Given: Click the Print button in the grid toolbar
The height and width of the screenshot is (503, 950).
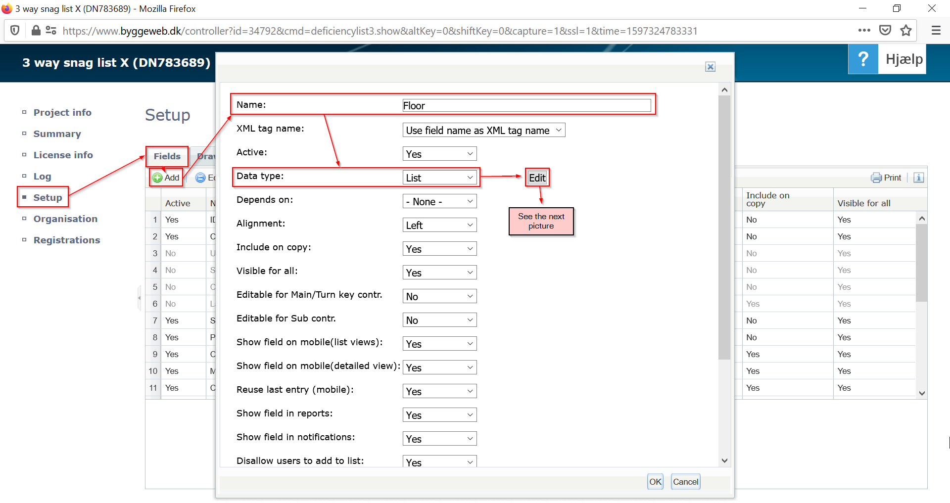Looking at the screenshot, I should click(x=886, y=178).
